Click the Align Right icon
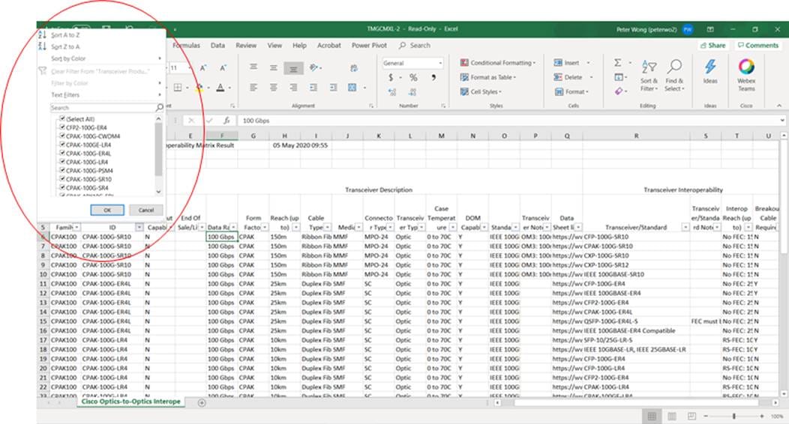The width and height of the screenshot is (789, 424). click(293, 88)
